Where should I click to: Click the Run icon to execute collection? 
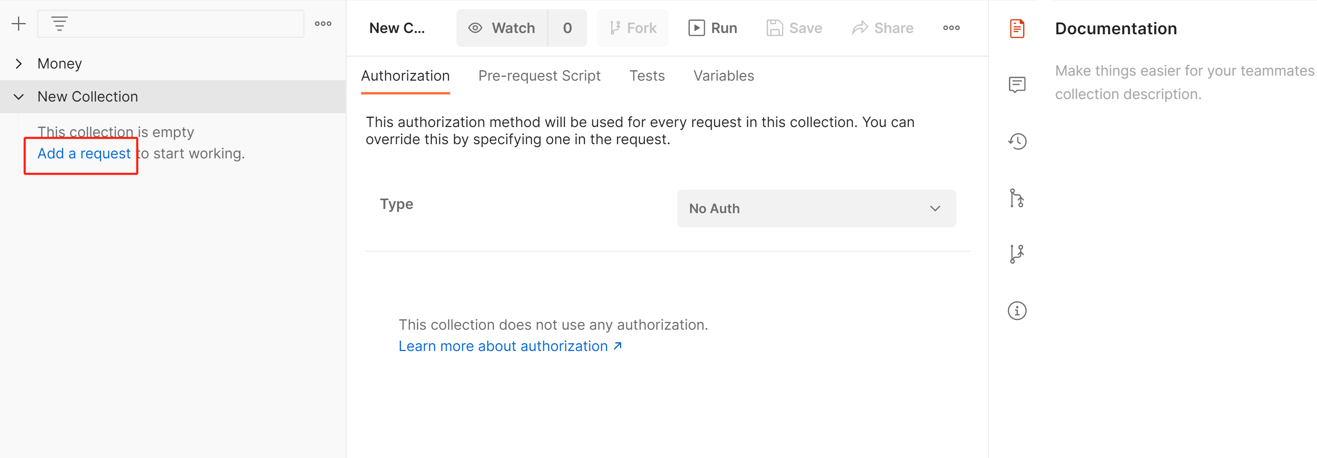(712, 28)
